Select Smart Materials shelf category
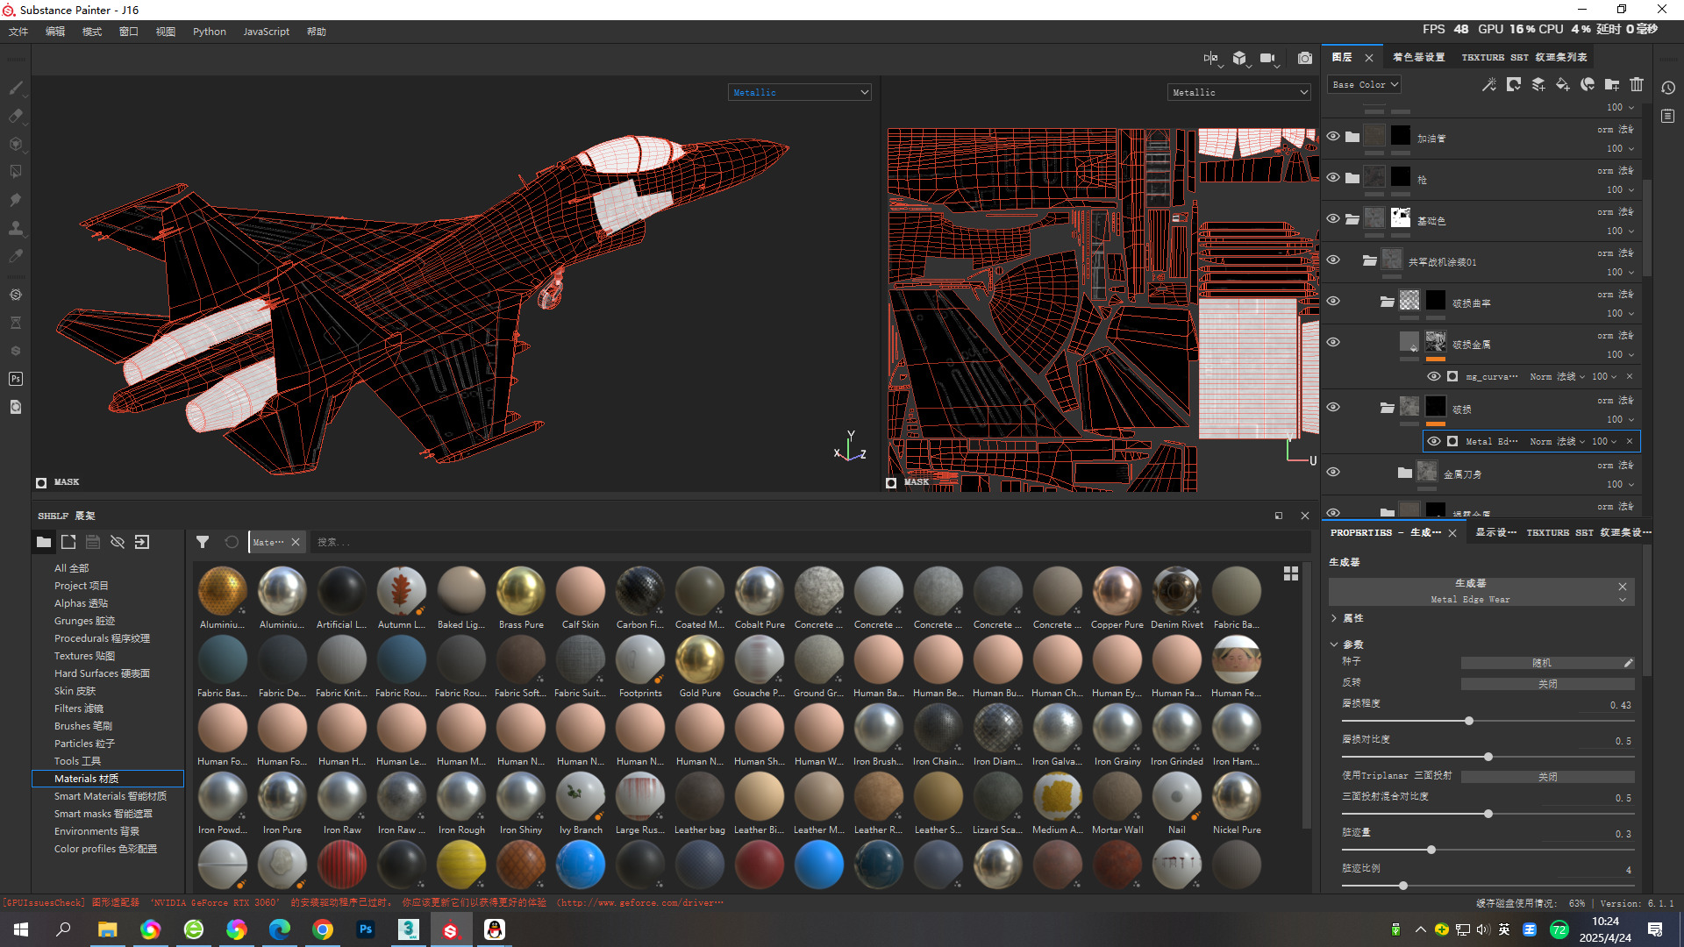 pos(110,796)
